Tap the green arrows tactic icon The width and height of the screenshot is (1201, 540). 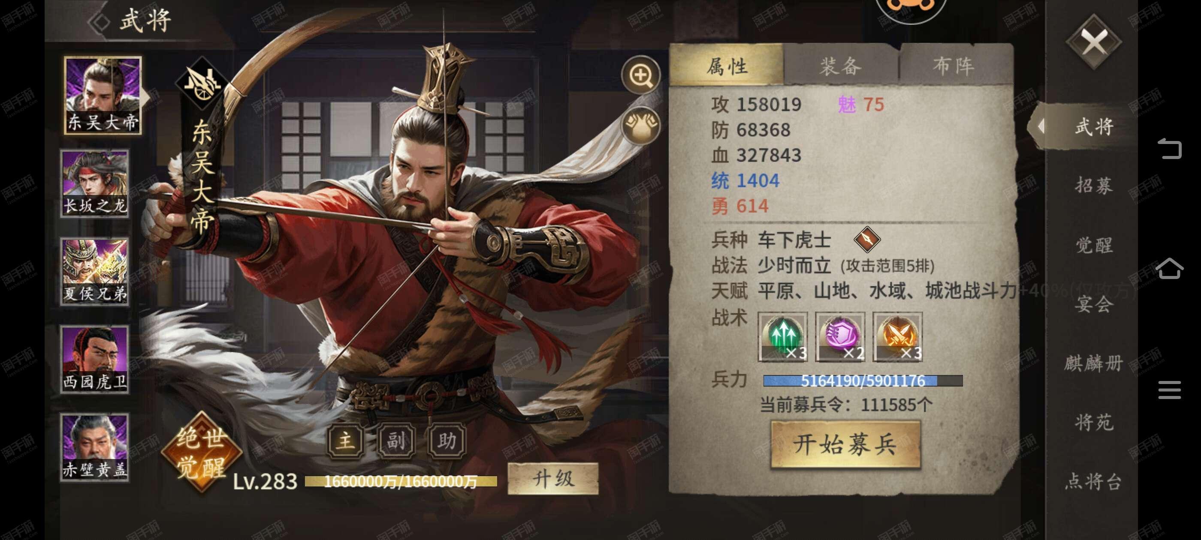(x=783, y=337)
